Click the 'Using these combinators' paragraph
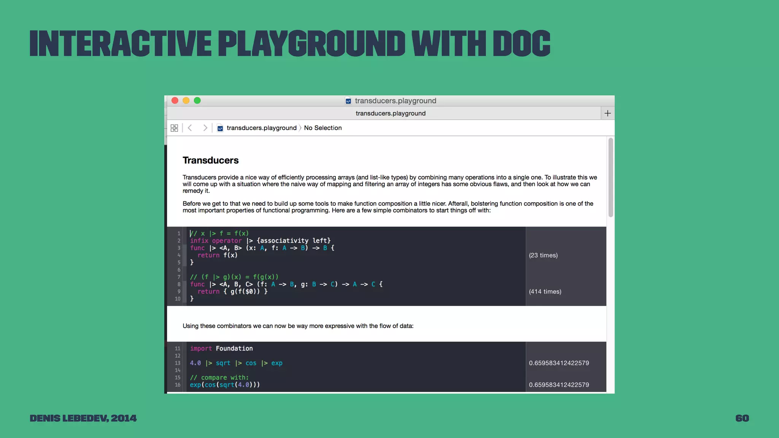The image size is (779, 438). point(298,326)
